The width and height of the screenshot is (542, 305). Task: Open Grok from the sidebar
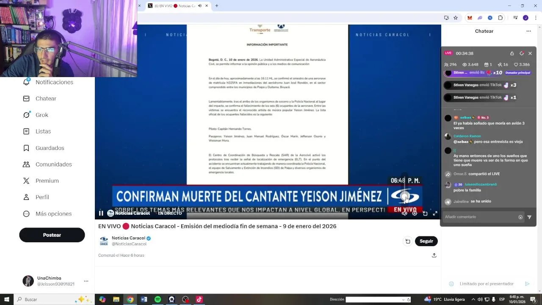(x=36, y=115)
